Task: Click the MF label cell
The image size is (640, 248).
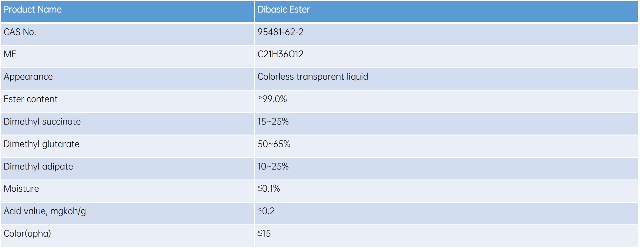Action: coord(10,55)
